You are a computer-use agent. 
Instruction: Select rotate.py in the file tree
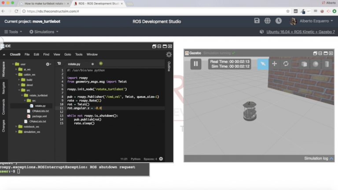(40, 106)
